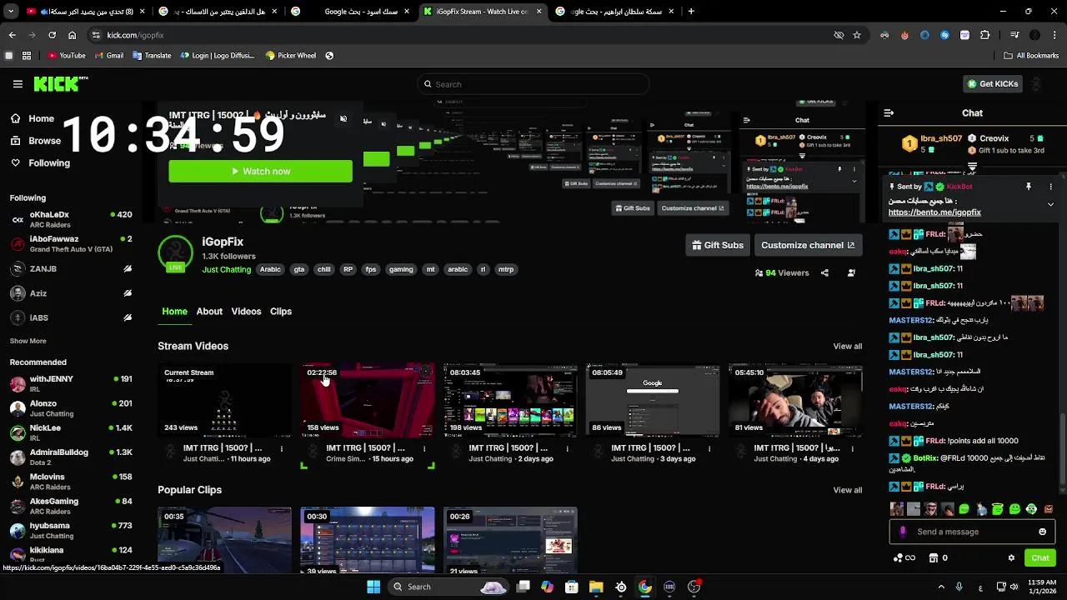Open options for the 2 days ago video
1067x600 pixels.
coord(567,448)
